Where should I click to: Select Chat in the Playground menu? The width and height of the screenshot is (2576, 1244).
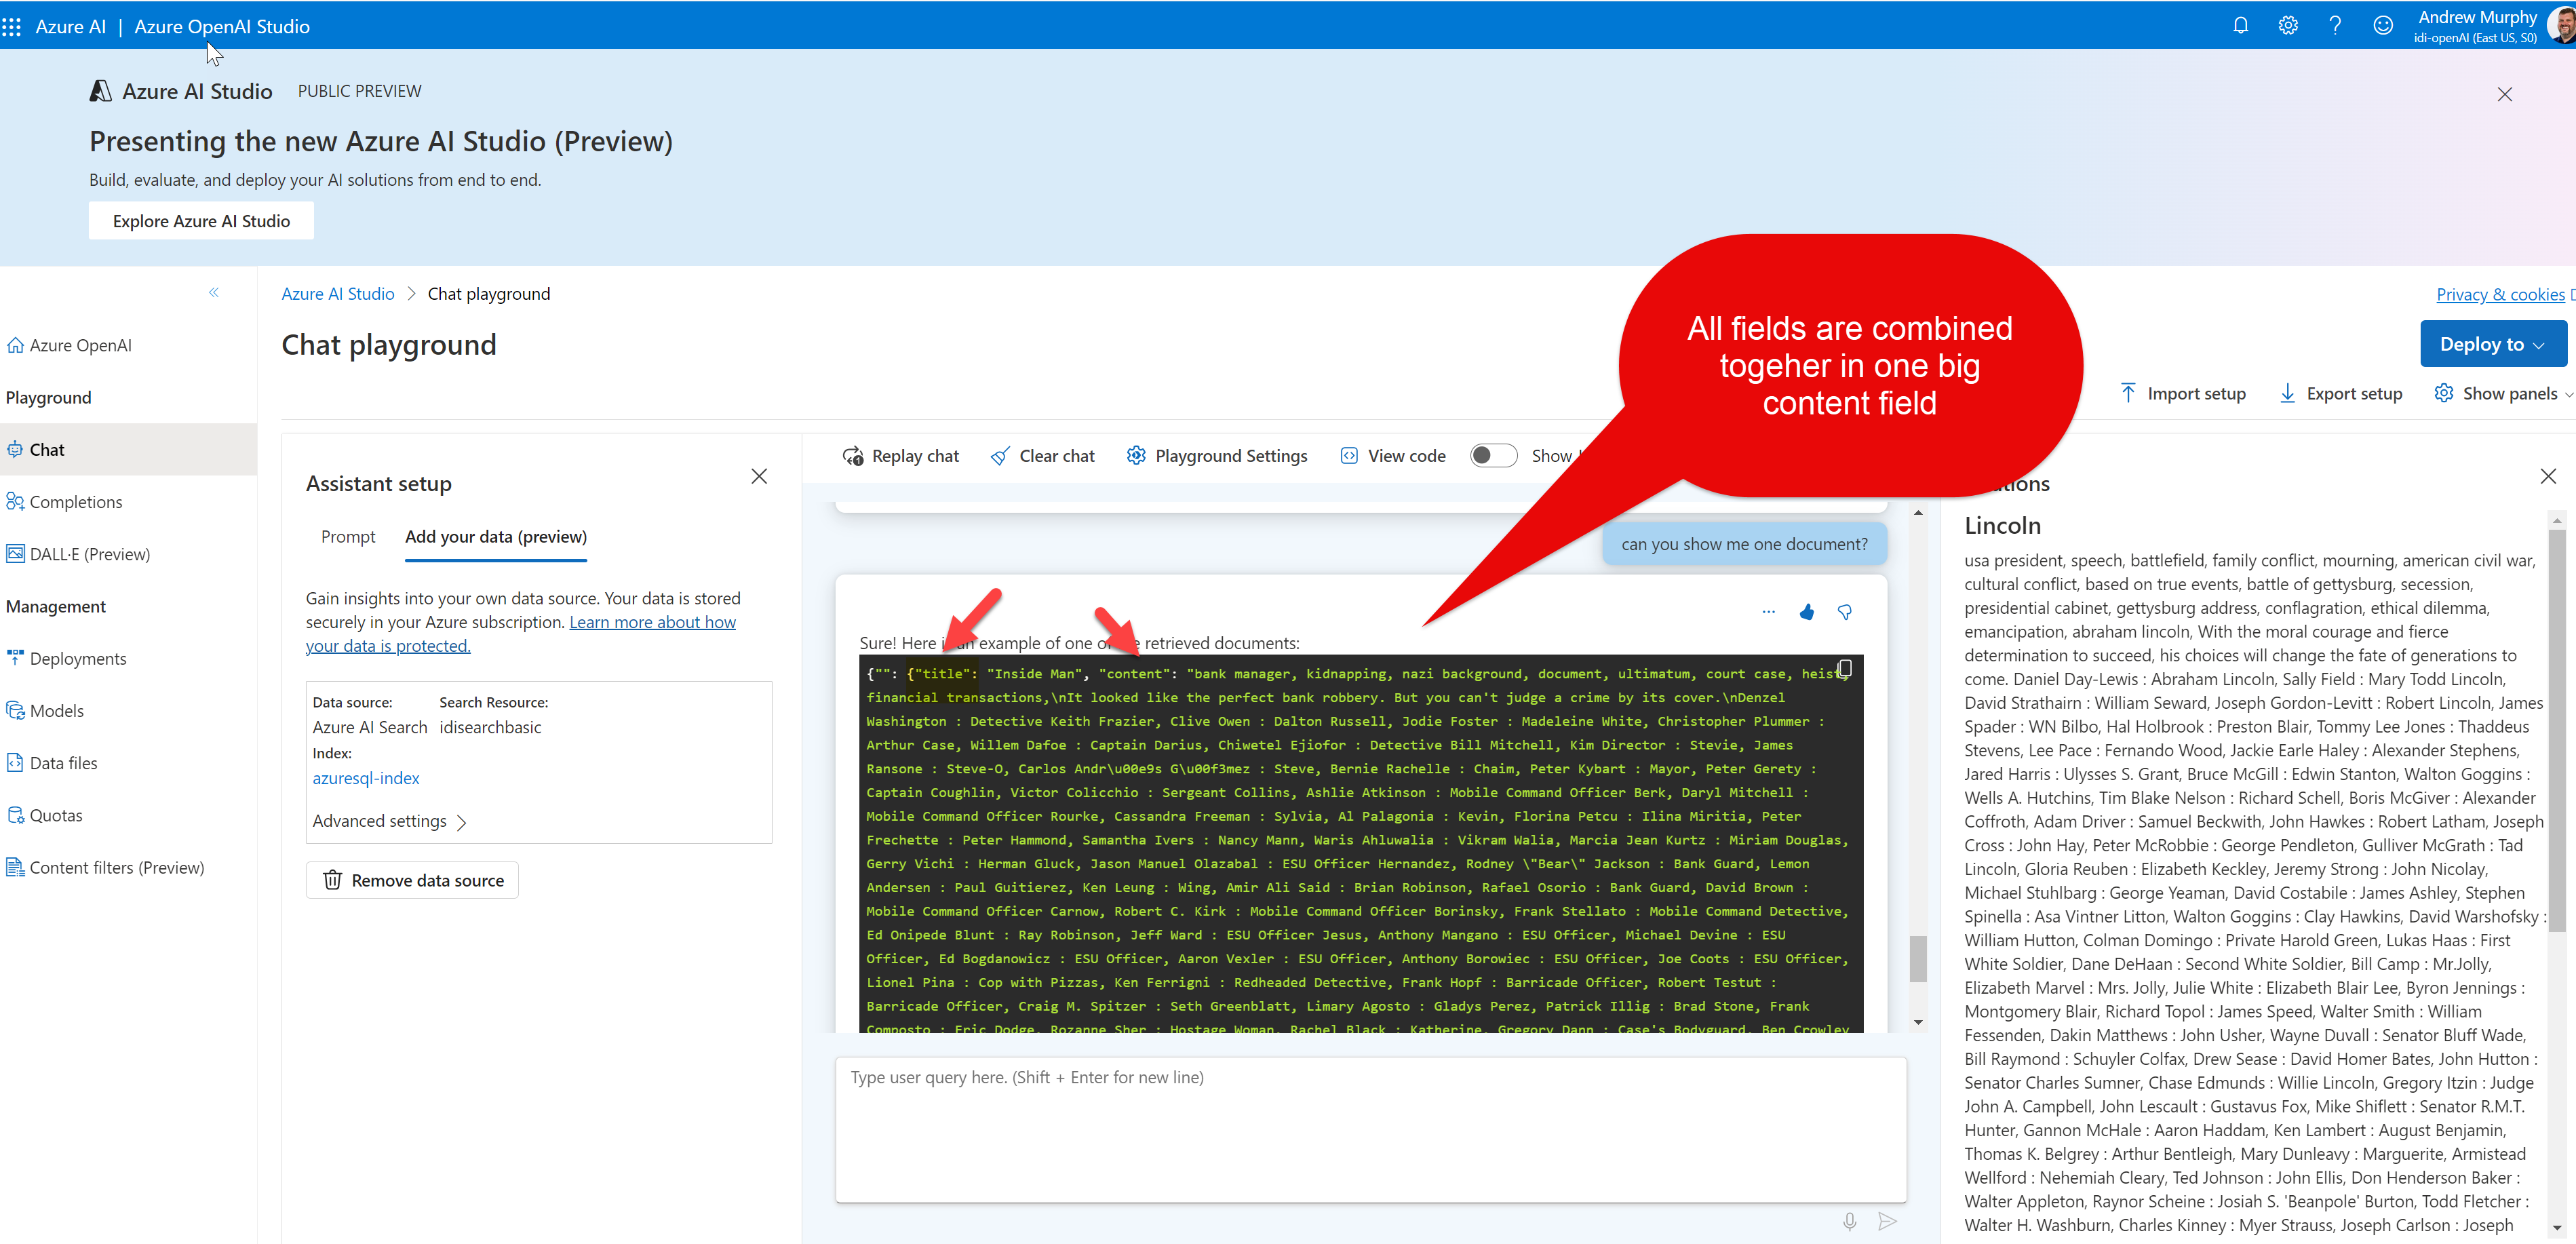click(x=128, y=450)
